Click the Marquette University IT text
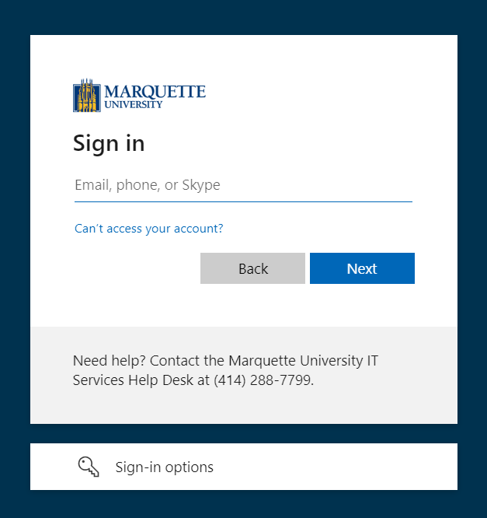Viewport: 487px width, 518px height. (x=303, y=361)
